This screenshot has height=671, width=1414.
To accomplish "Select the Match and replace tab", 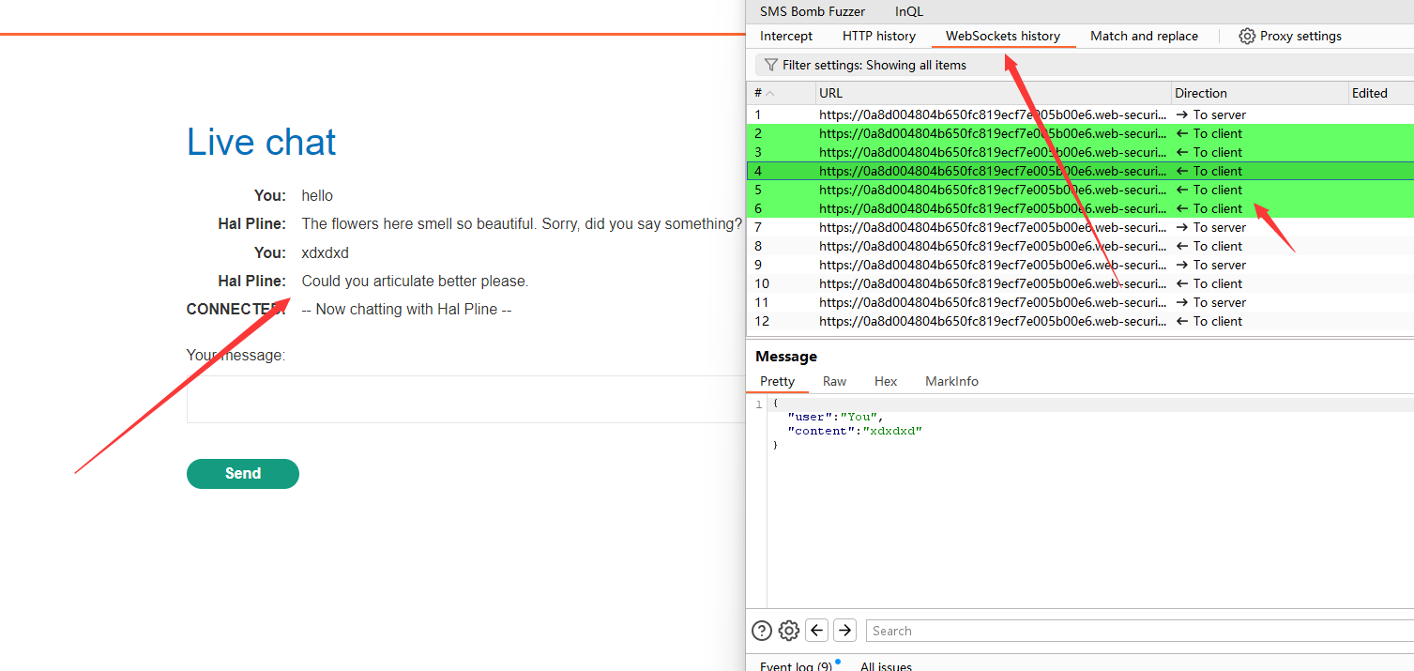I will (1144, 36).
